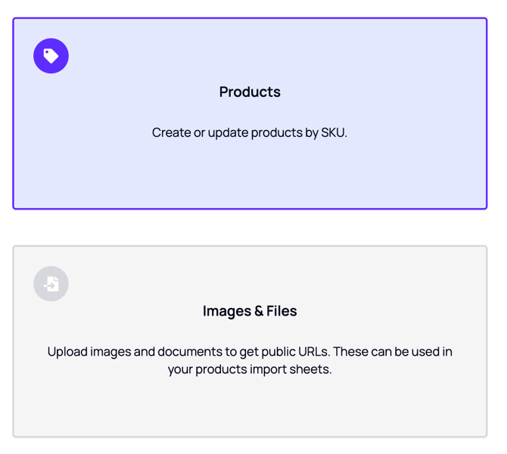Click the circular gray icon above Images & Files
Image resolution: width=507 pixels, height=454 pixels.
click(x=51, y=284)
